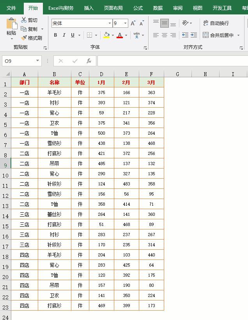Switch to 插入 tab
This screenshot has width=248, height=320.
89,8
